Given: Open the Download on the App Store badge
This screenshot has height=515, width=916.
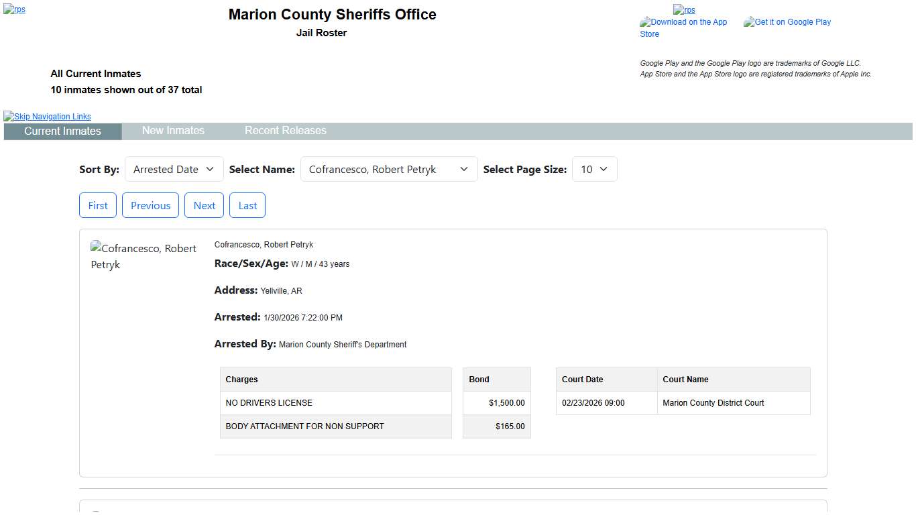Looking at the screenshot, I should point(683,27).
